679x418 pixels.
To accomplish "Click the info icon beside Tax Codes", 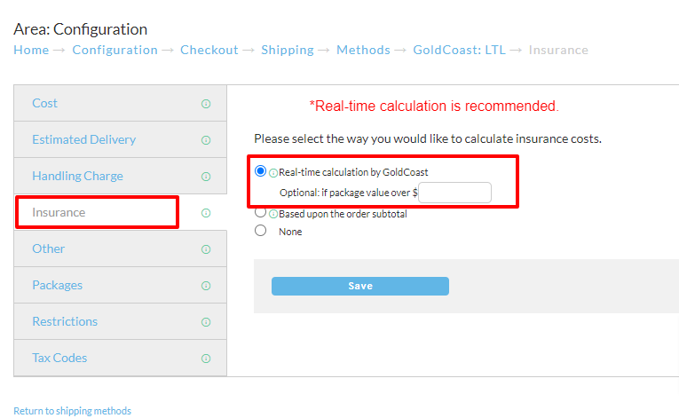I will (206, 359).
